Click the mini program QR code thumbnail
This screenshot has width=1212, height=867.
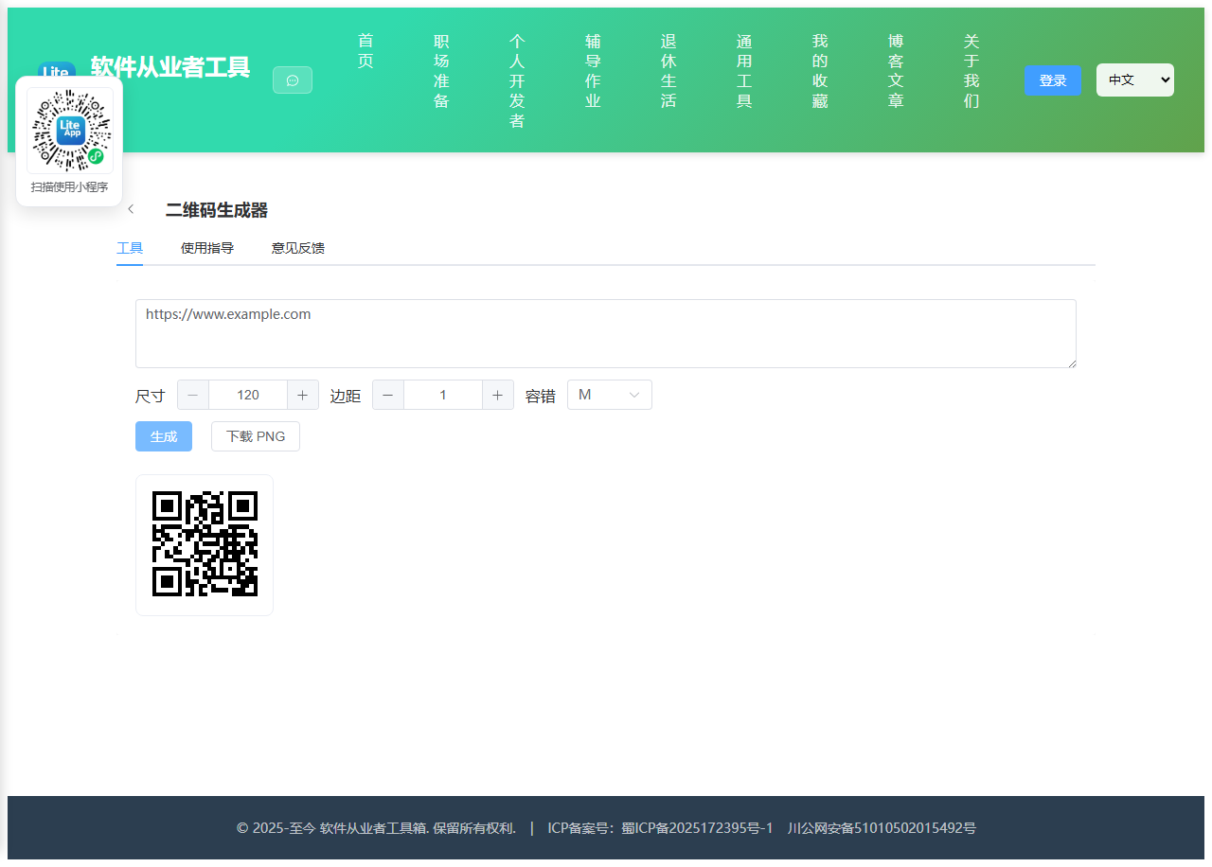[x=70, y=131]
